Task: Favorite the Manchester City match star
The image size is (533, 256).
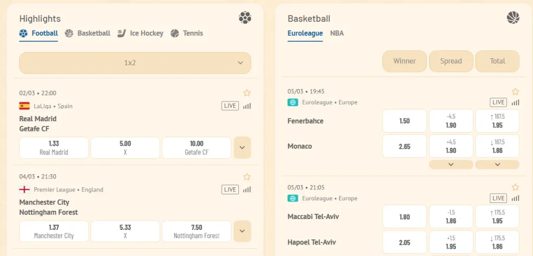Action: (247, 177)
